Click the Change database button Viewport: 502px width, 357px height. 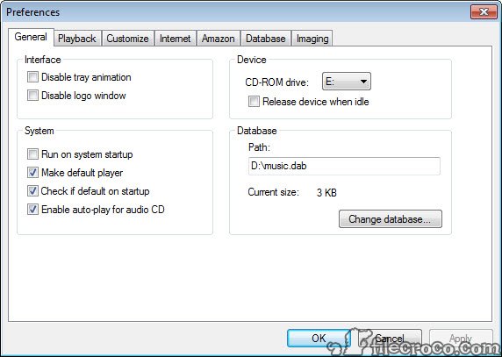[x=391, y=219]
